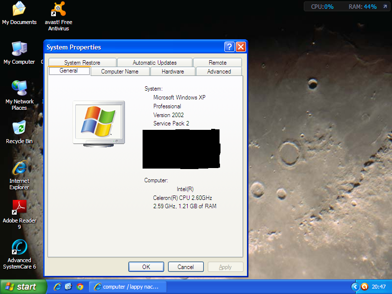The image size is (392, 294).
Task: Click the OK button
Action: (146, 267)
